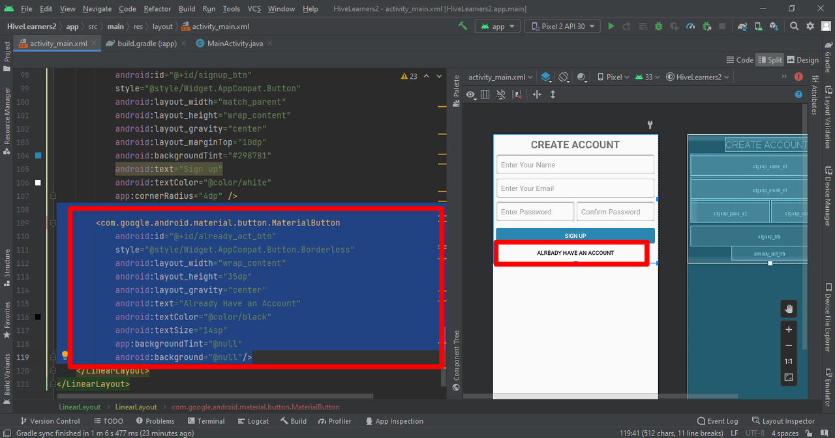Click the vertical expand arrows icon
This screenshot has width=835, height=438.
[x=553, y=95]
